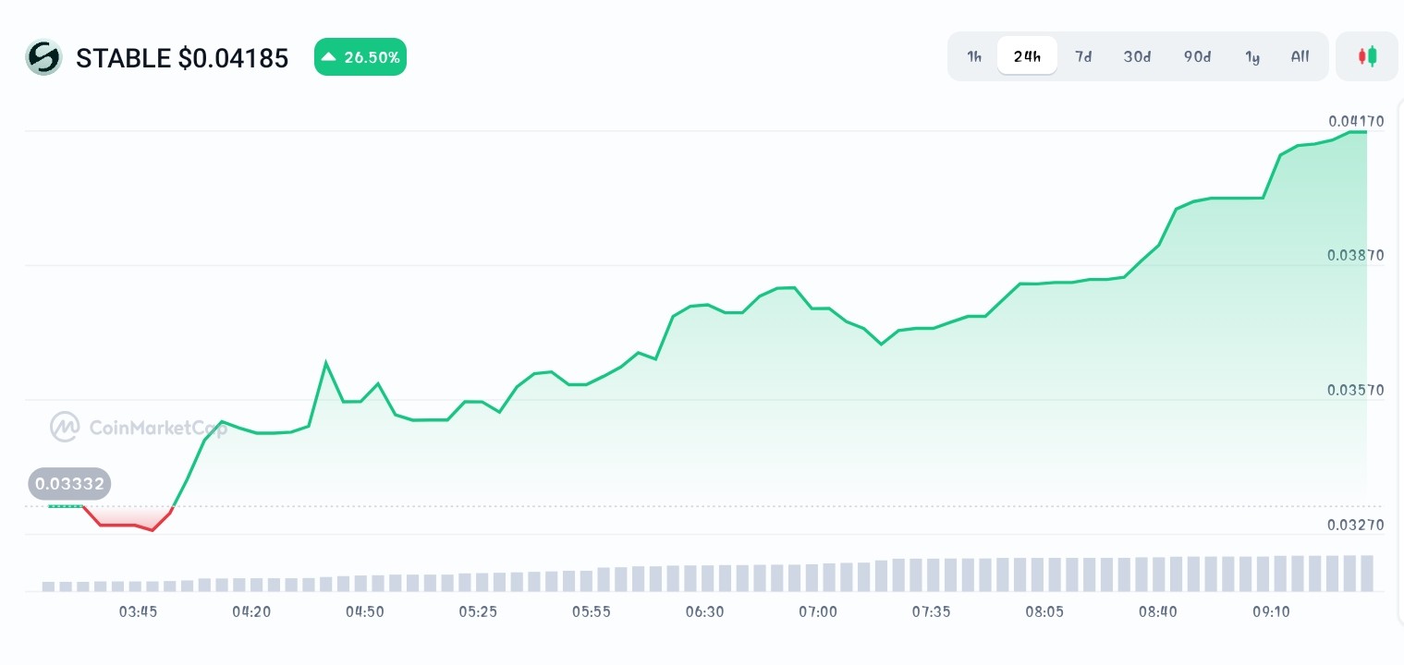Select the 24h time range
Viewport: 1404px width, 665px height.
(x=1027, y=56)
